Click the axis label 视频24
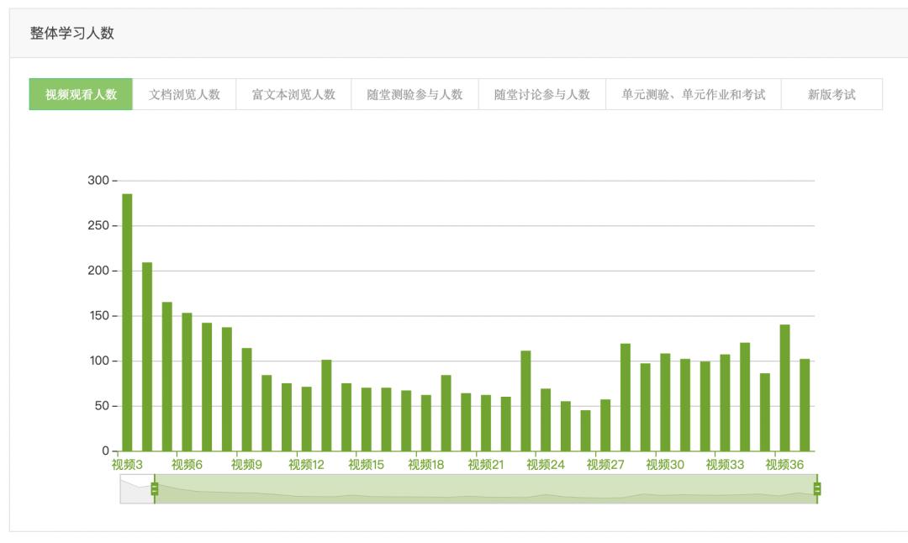This screenshot has height=543, width=908. point(546,464)
